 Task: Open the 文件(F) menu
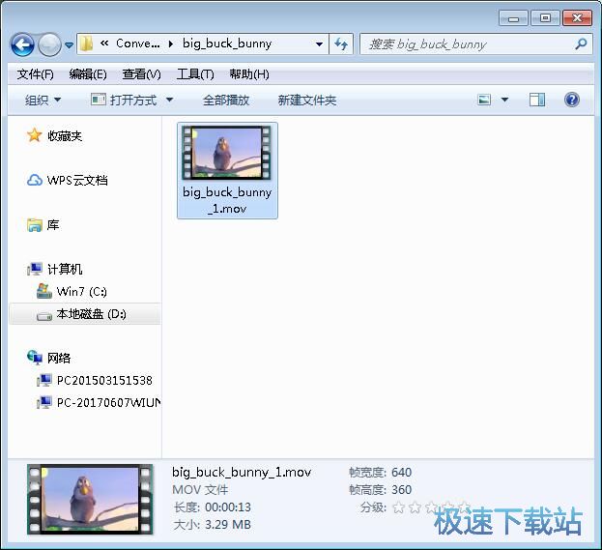[x=35, y=74]
